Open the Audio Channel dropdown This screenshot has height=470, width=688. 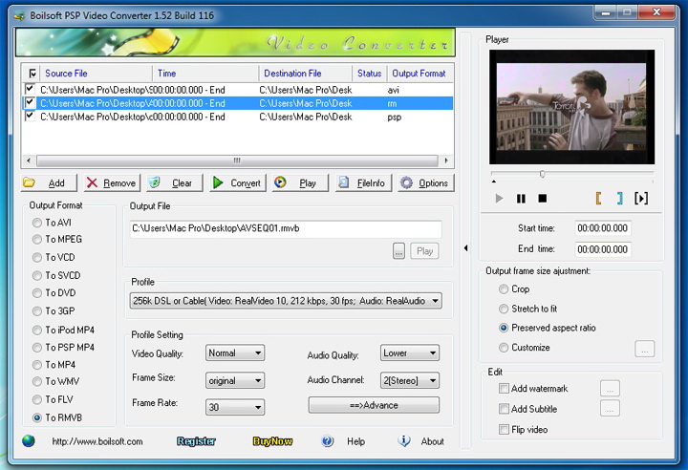pyautogui.click(x=433, y=380)
